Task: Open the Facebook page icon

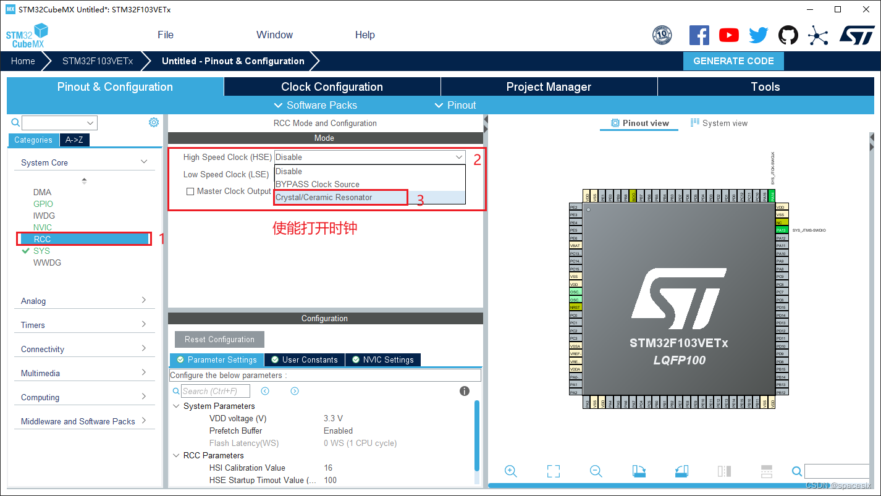Action: tap(699, 35)
